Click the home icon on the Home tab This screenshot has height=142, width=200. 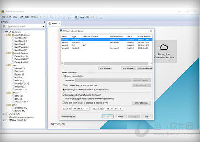50,24
